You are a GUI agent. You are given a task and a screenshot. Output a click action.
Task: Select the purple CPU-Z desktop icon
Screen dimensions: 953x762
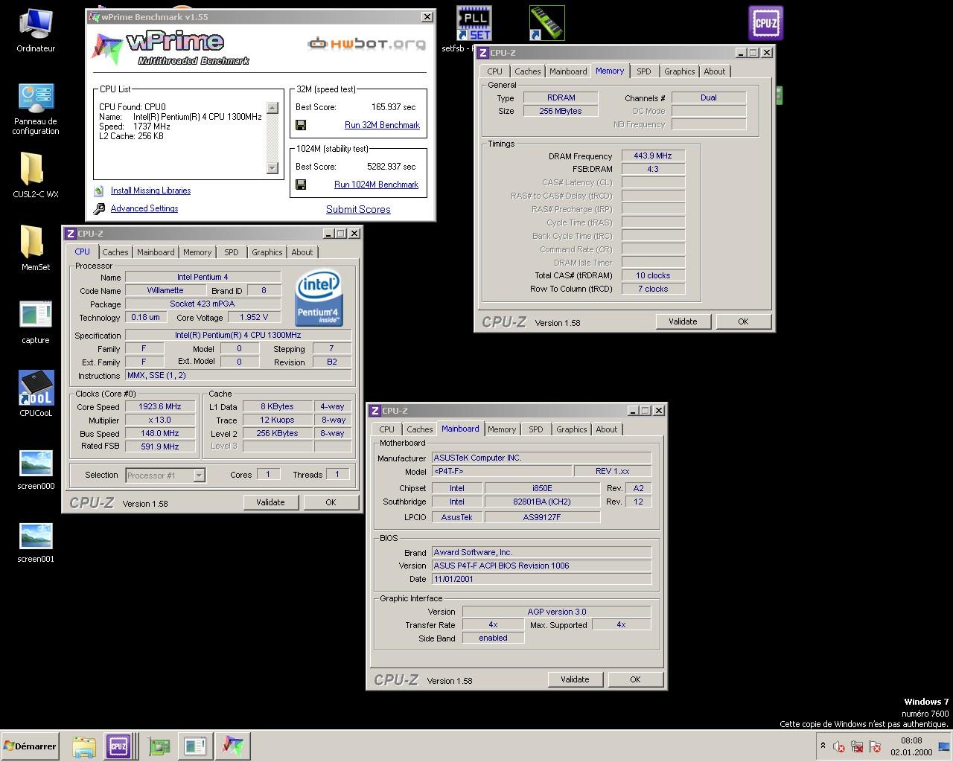pos(766,23)
